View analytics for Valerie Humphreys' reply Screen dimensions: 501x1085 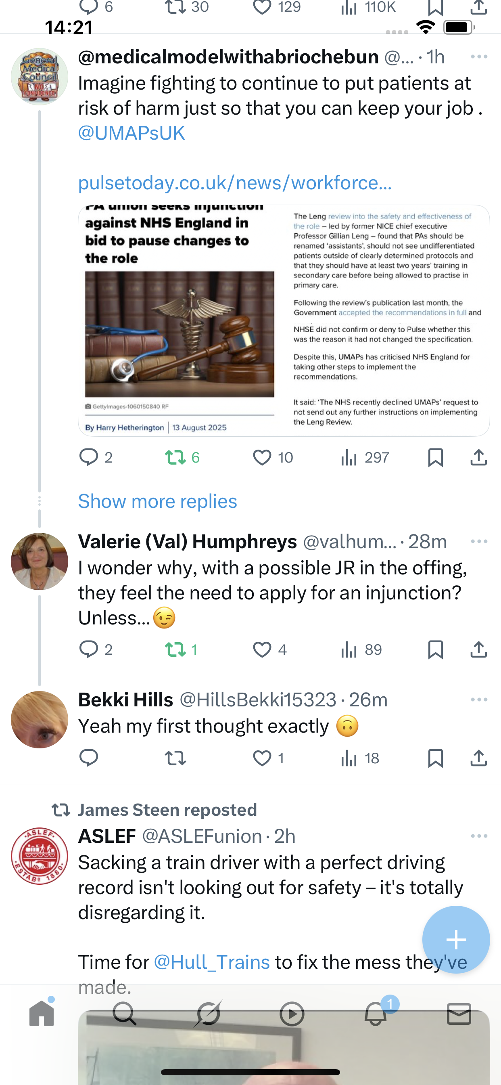click(361, 649)
